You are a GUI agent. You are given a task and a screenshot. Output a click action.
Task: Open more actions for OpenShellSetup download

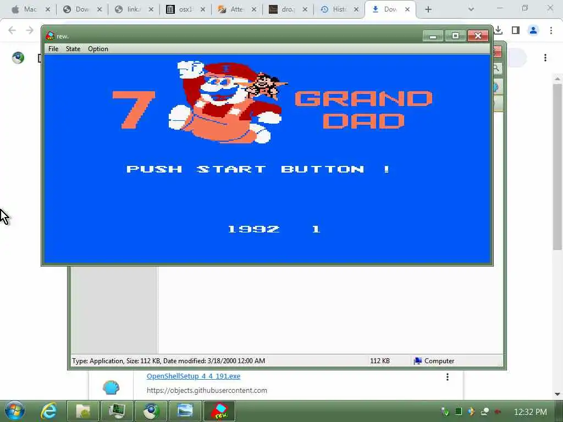448,377
